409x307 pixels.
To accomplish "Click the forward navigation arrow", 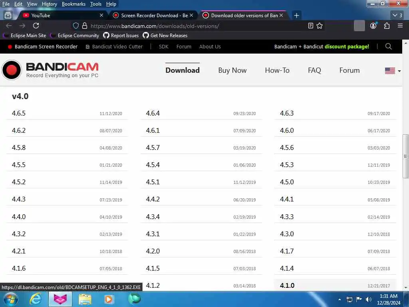I will (22, 26).
